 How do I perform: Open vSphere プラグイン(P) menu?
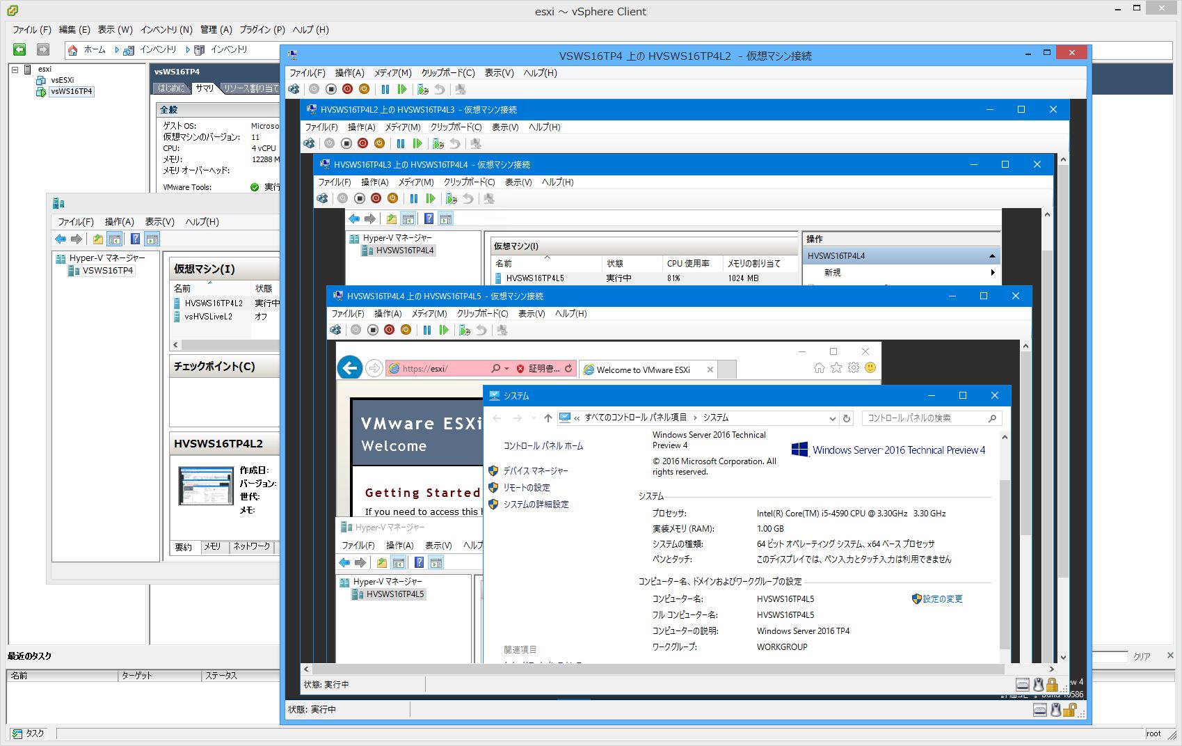pos(262,30)
